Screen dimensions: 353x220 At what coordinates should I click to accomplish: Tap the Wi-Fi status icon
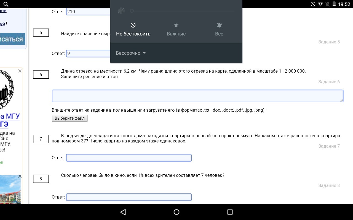(320, 4)
